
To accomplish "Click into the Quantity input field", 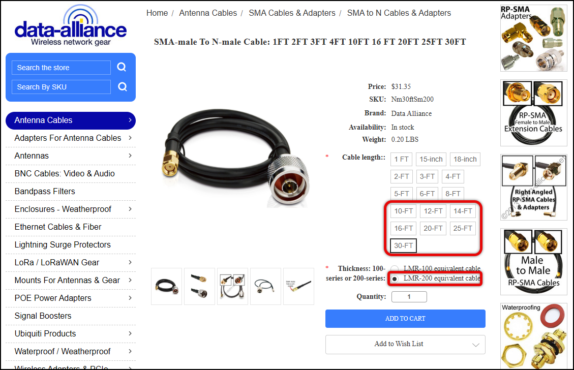I will tap(409, 297).
